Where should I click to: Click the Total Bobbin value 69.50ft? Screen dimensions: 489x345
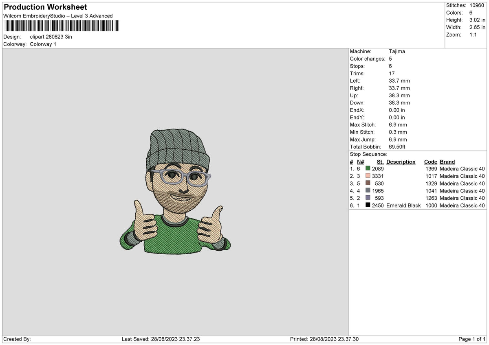pos(397,146)
